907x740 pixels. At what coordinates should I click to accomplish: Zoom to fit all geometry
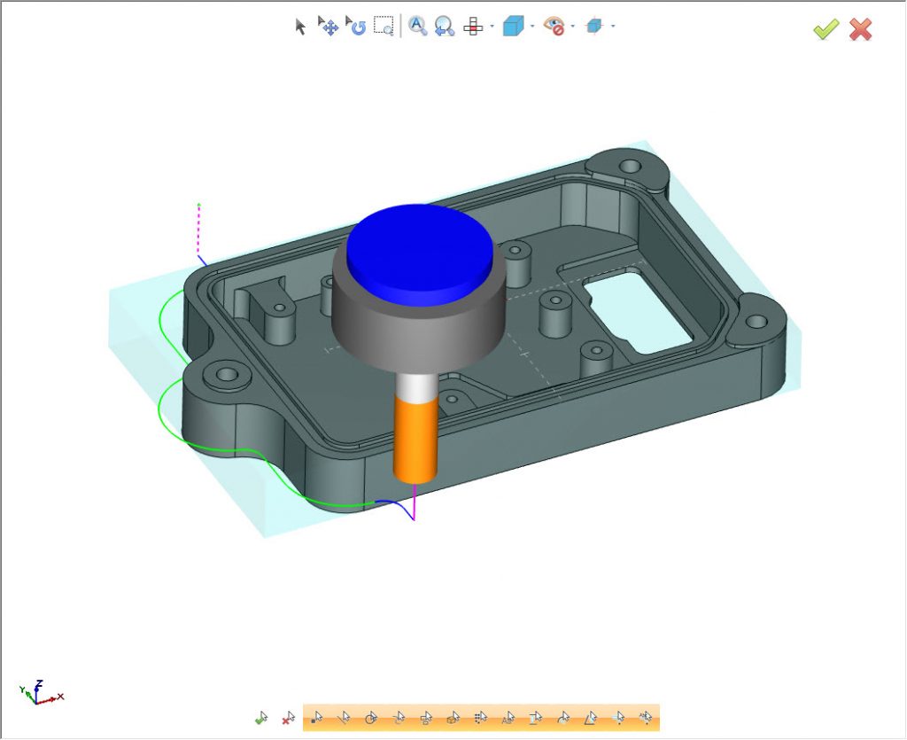tap(417, 27)
